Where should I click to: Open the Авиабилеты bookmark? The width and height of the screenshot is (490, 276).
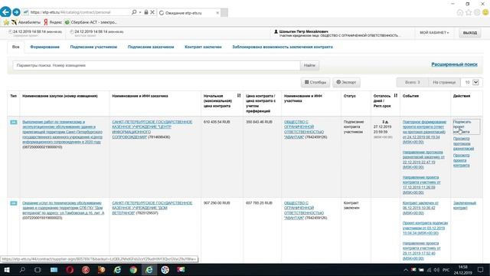coord(26,22)
